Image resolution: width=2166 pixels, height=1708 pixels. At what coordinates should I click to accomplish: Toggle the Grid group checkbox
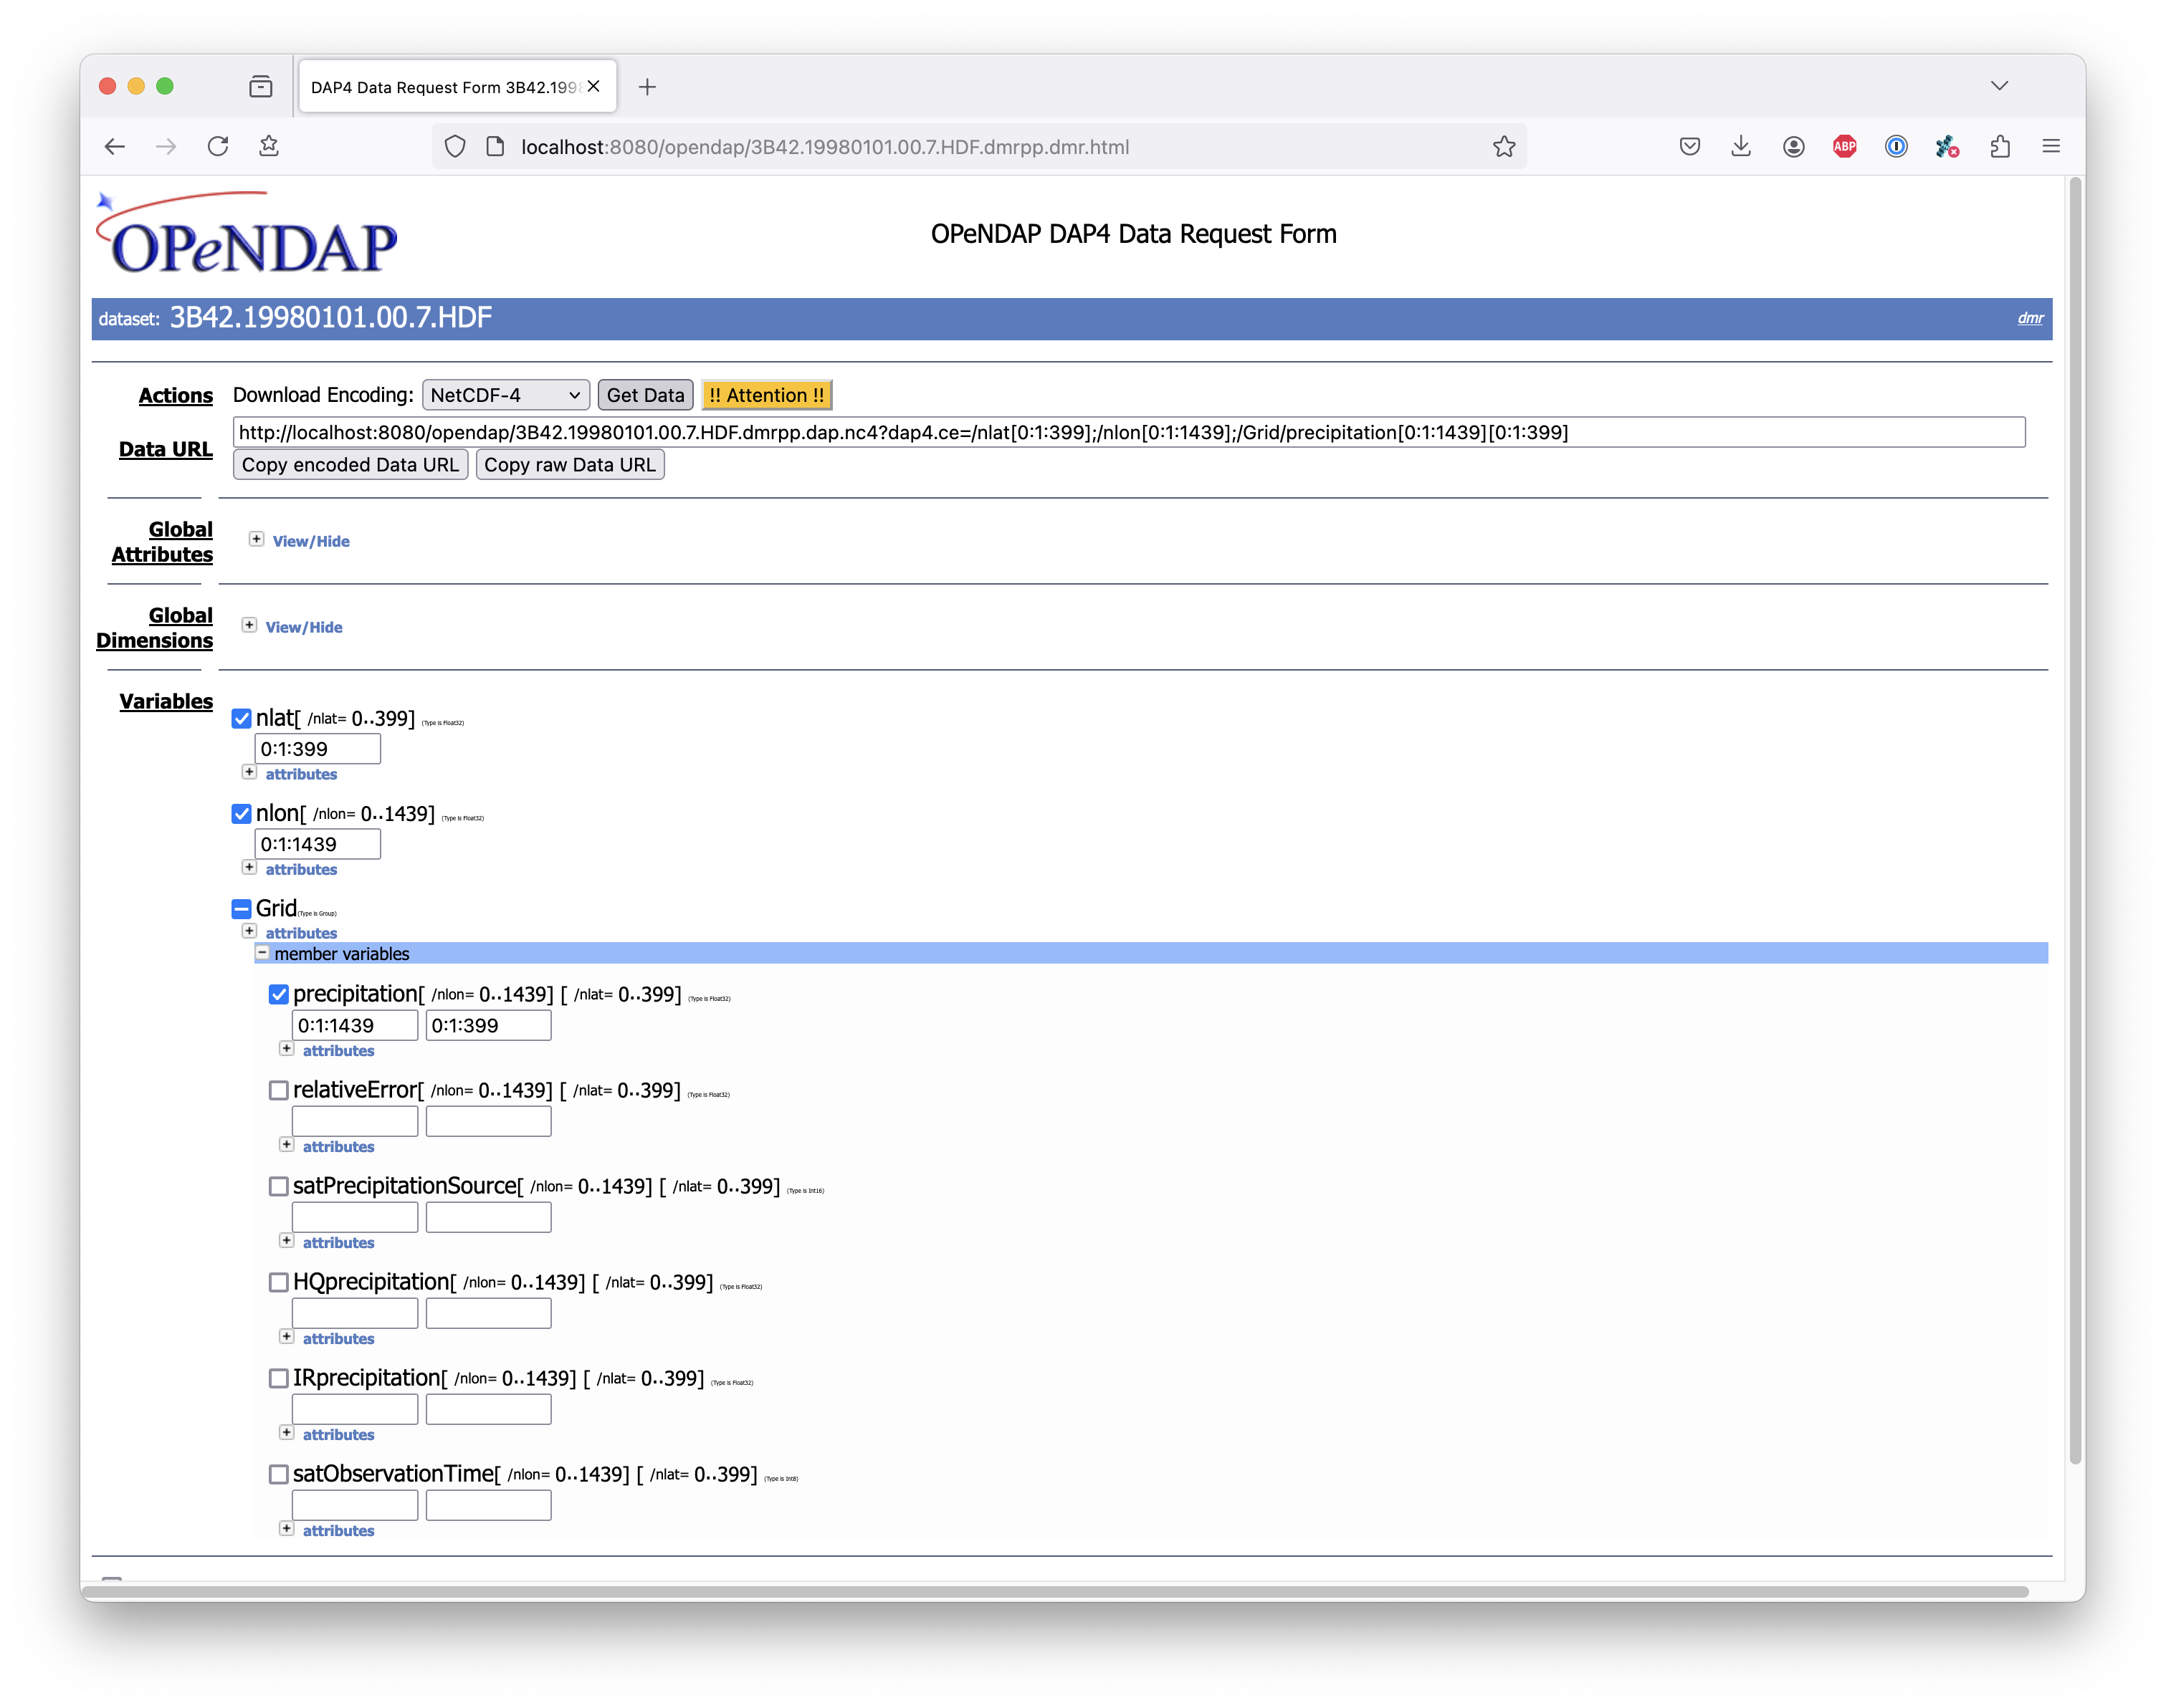click(x=241, y=909)
